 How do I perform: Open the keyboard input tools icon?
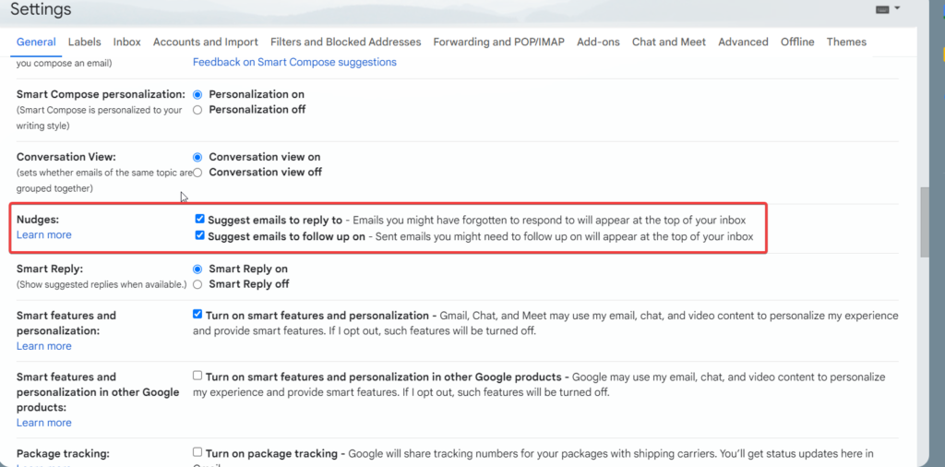tap(882, 9)
